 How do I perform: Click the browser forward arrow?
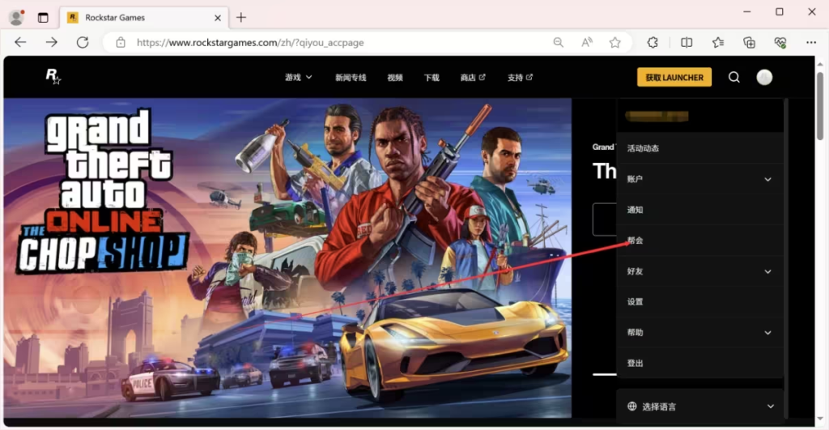(x=51, y=42)
